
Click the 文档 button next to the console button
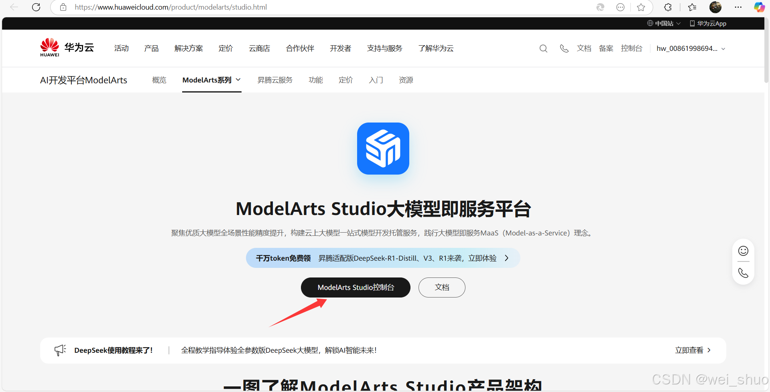441,287
